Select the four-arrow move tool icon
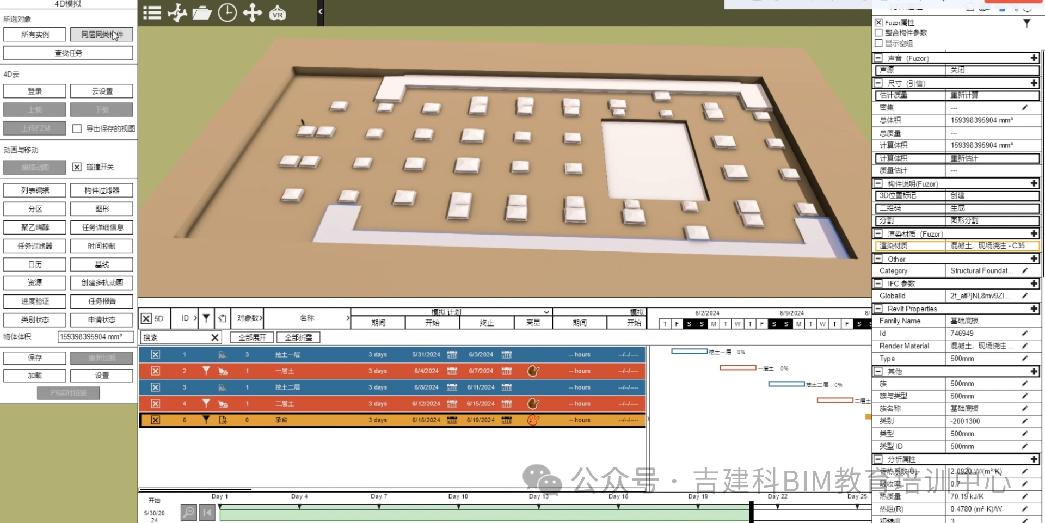1045x523 pixels. coord(253,13)
